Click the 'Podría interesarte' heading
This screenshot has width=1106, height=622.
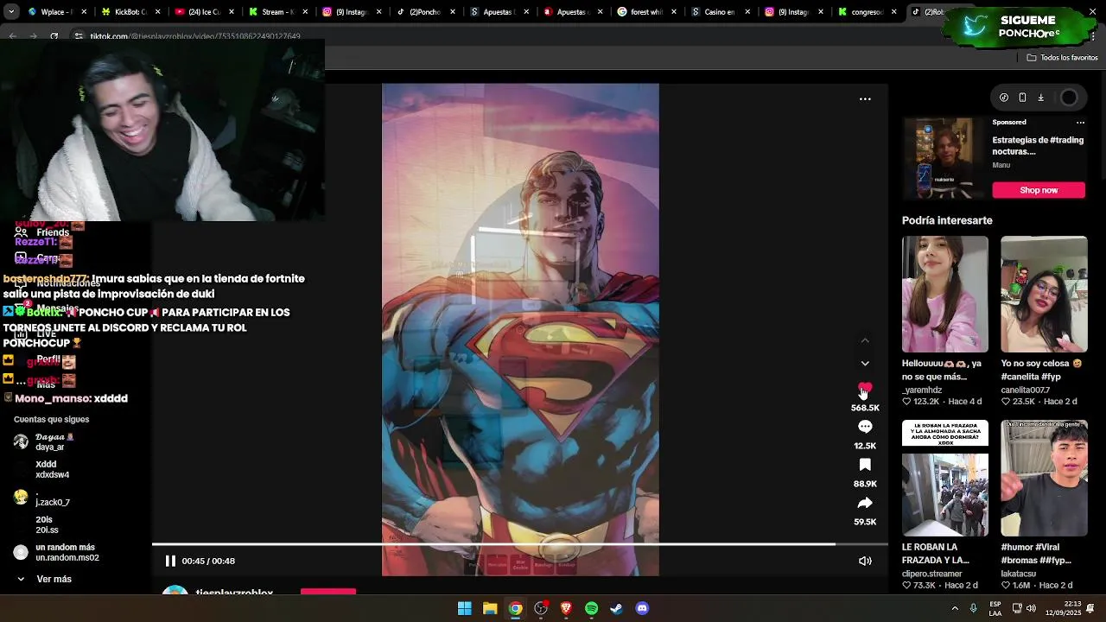(x=947, y=220)
